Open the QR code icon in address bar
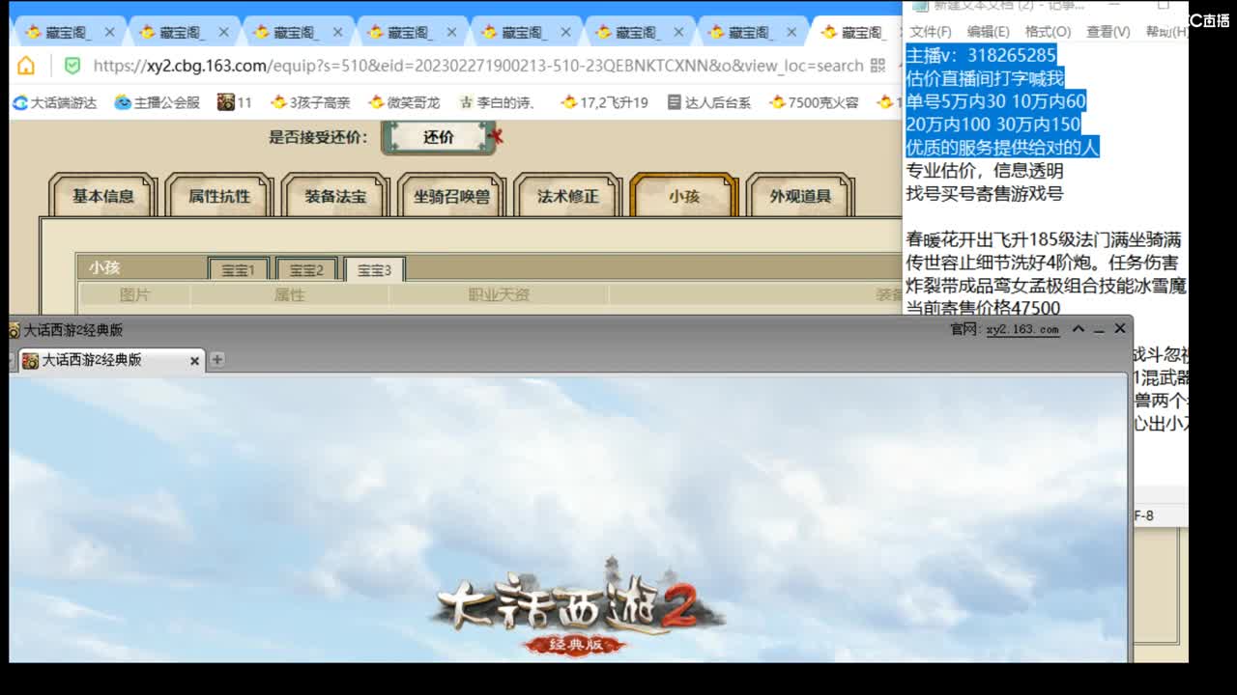This screenshot has width=1237, height=695. pos(877,66)
